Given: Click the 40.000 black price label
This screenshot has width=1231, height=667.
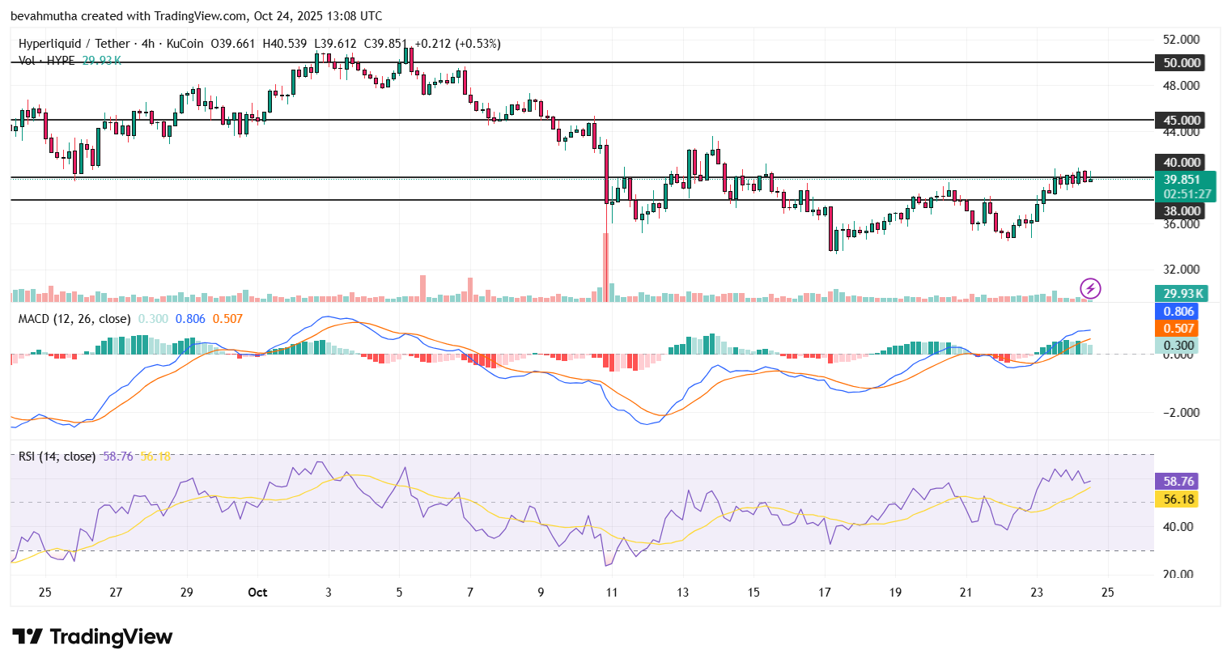Looking at the screenshot, I should pos(1182,163).
